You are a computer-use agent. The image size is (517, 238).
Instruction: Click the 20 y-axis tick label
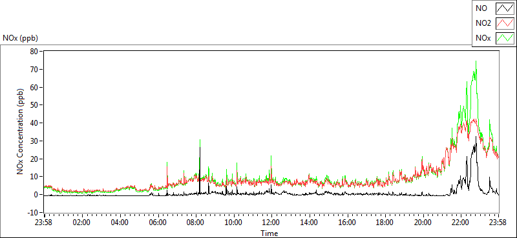coord(34,159)
